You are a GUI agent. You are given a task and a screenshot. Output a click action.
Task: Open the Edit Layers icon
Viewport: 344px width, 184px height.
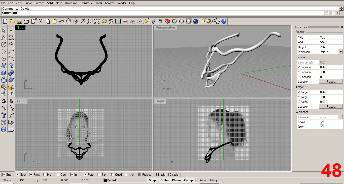(167, 21)
